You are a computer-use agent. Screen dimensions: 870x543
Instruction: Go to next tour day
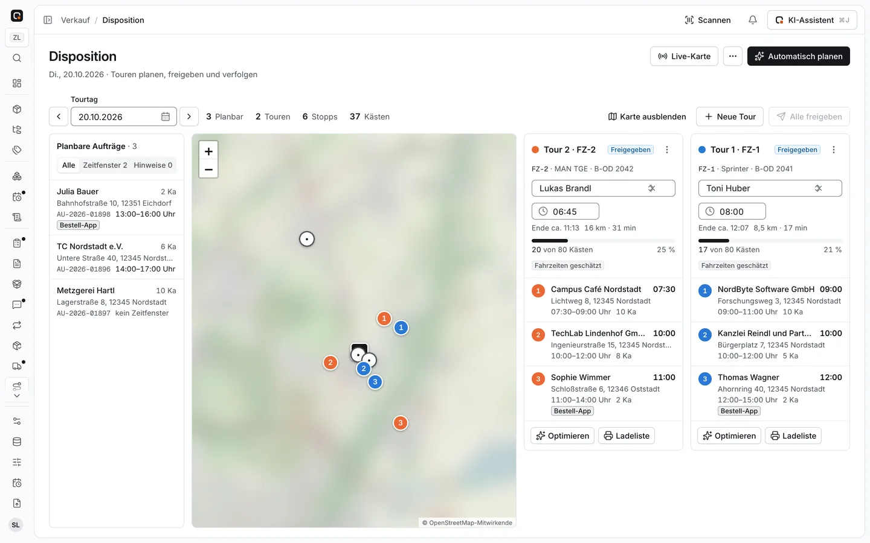[x=189, y=116]
